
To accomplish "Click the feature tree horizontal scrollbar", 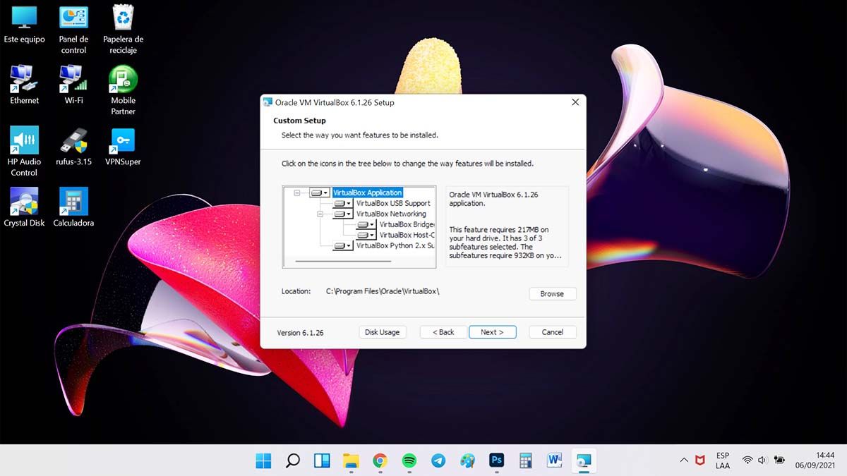I will pos(342,261).
